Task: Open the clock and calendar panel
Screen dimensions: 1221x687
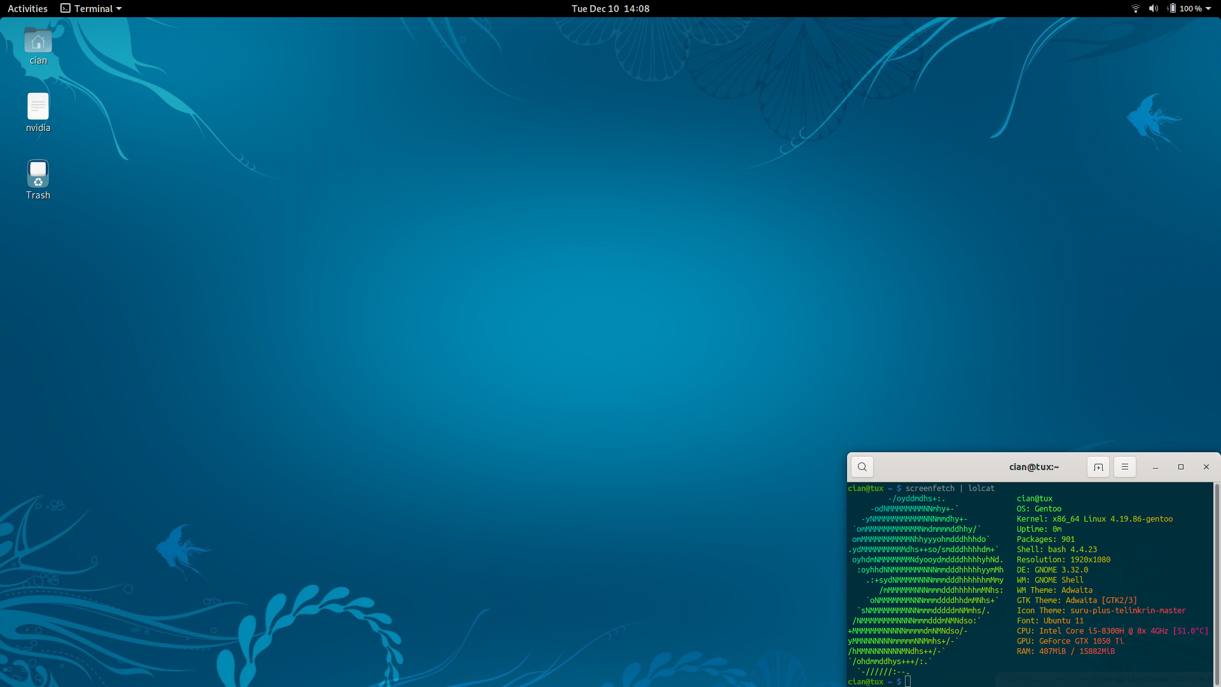Action: (x=610, y=8)
